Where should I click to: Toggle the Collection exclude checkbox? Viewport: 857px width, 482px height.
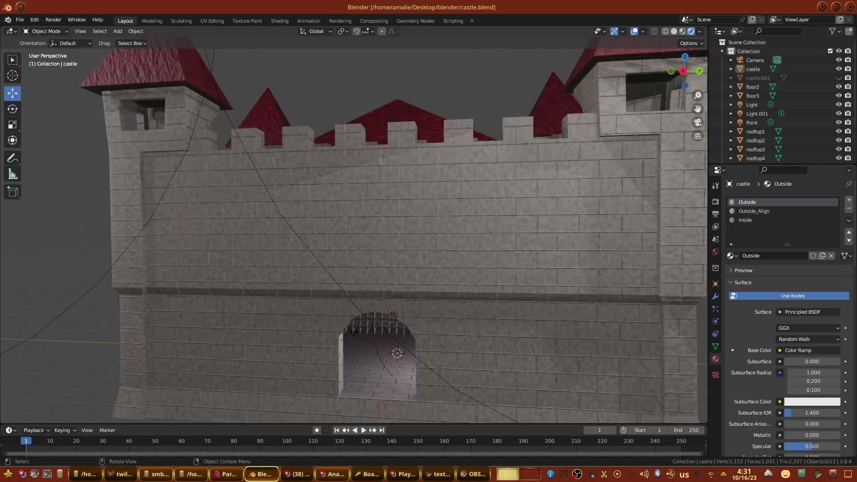pyautogui.click(x=830, y=51)
